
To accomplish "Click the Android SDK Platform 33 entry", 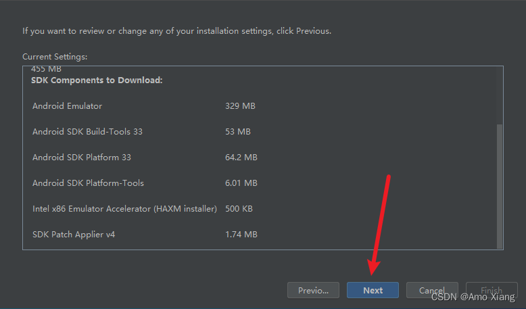I will coord(81,158).
